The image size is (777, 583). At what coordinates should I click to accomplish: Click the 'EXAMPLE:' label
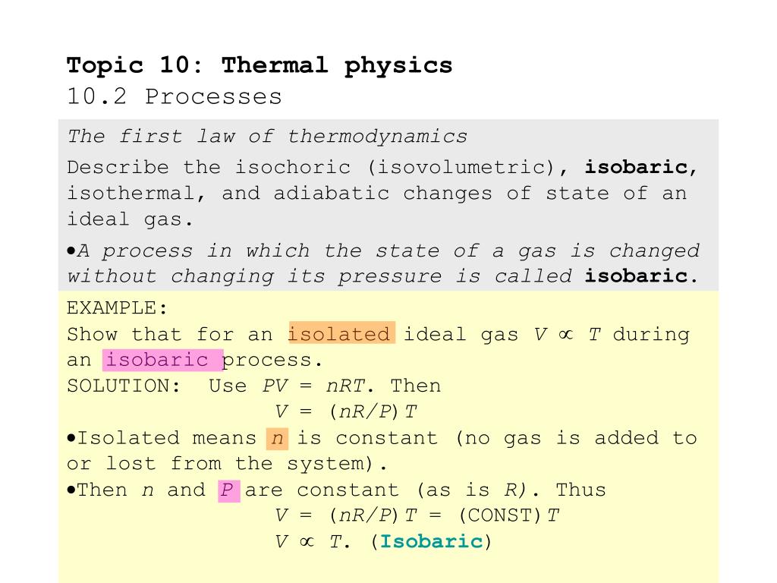(x=118, y=308)
